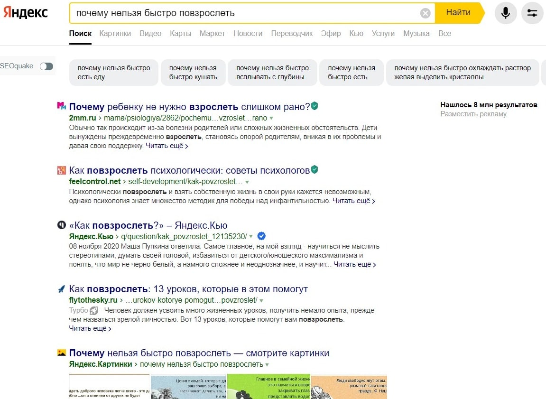The height and width of the screenshot is (399, 546).
Task: Click blue verified checkmark on Яндекс.Кью result
Action: click(x=261, y=236)
